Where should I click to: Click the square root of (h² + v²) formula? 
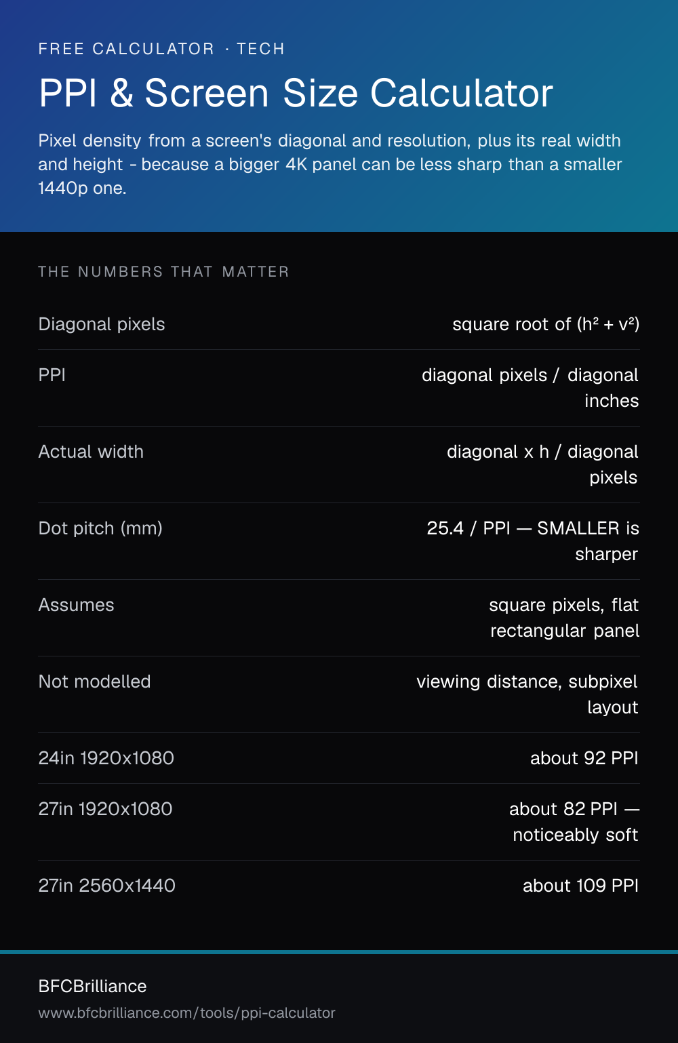(546, 324)
